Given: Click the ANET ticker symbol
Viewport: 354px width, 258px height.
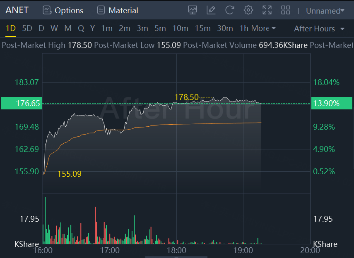Looking at the screenshot, I should pyautogui.click(x=17, y=10).
